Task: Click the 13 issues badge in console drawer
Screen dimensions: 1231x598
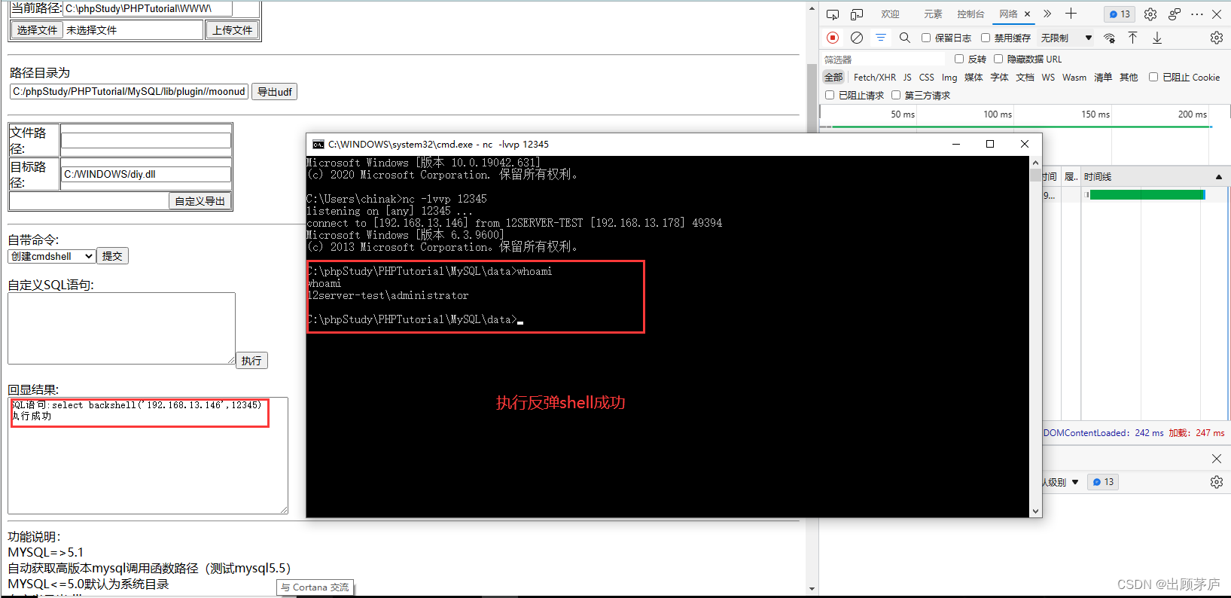Action: point(1103,482)
